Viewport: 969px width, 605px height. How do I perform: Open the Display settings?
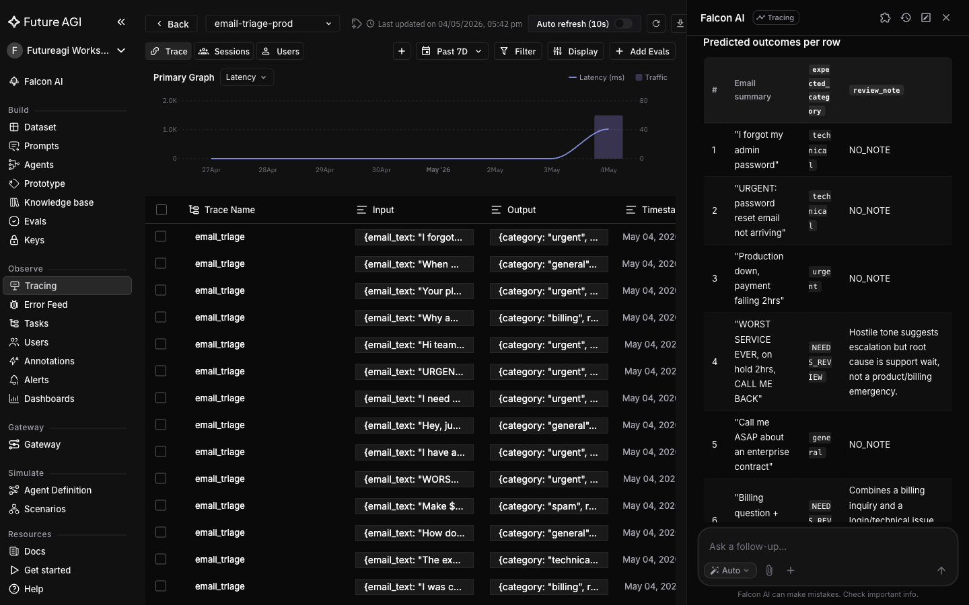click(x=576, y=51)
